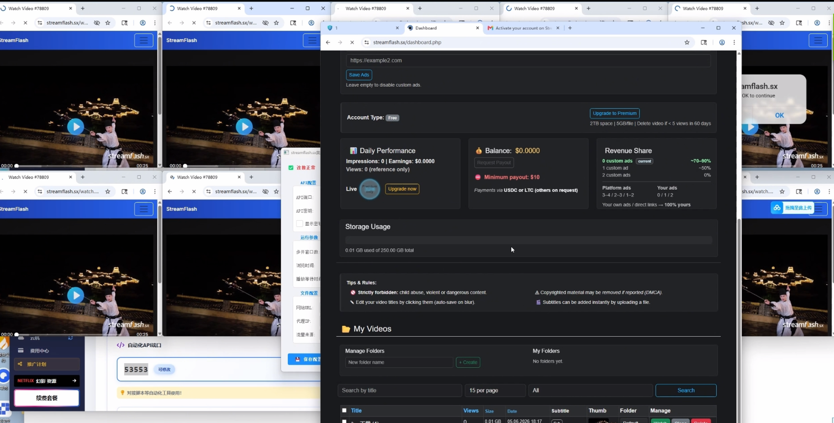Sort videos by the Views column

[471, 411]
